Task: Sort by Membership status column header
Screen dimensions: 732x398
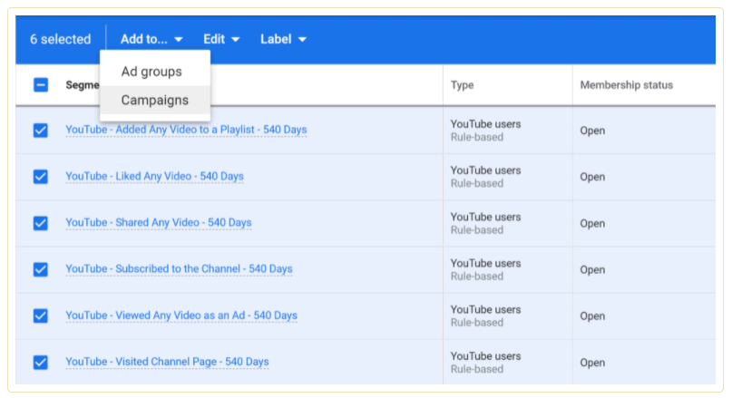Action: tap(626, 85)
